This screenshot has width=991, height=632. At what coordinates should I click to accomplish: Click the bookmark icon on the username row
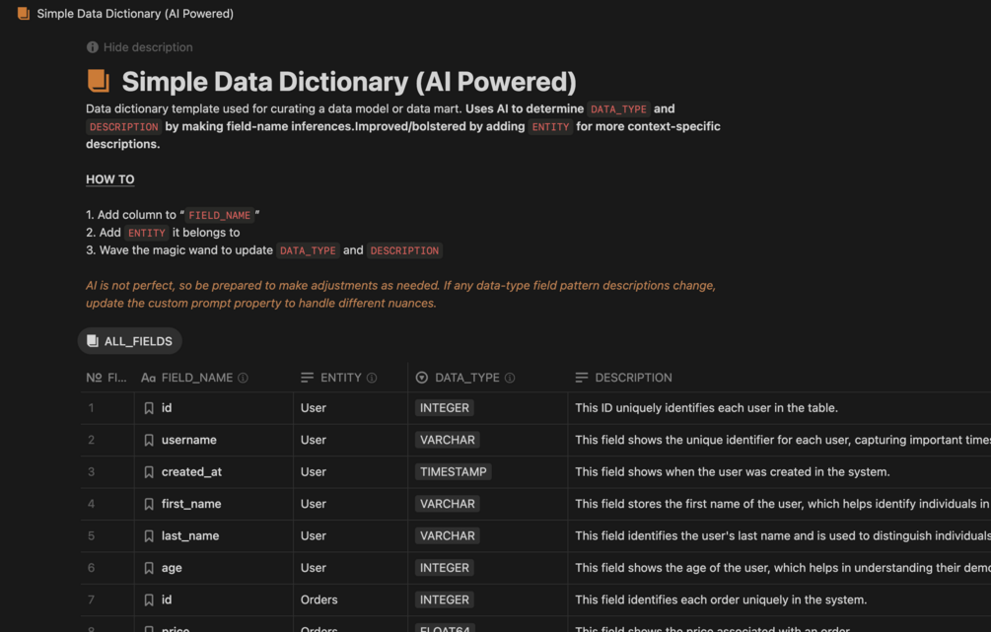[149, 440]
